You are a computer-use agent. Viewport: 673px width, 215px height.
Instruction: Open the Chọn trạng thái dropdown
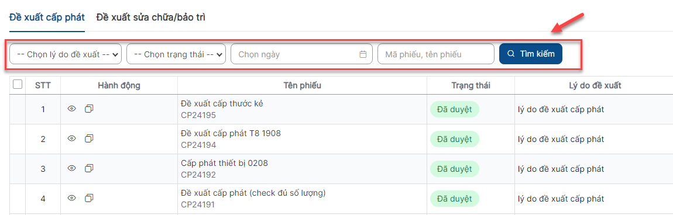tap(176, 54)
